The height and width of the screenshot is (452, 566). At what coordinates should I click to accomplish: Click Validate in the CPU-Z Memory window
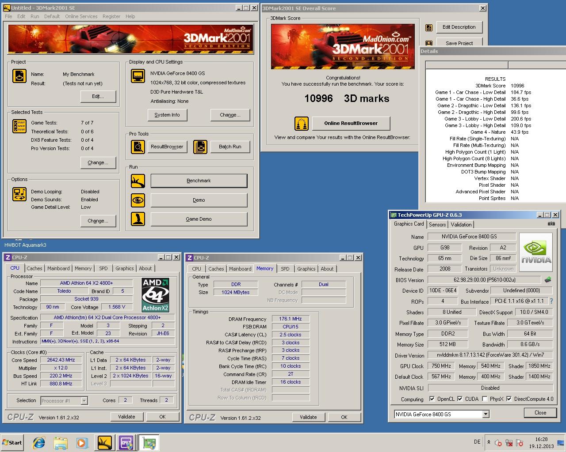(308, 417)
